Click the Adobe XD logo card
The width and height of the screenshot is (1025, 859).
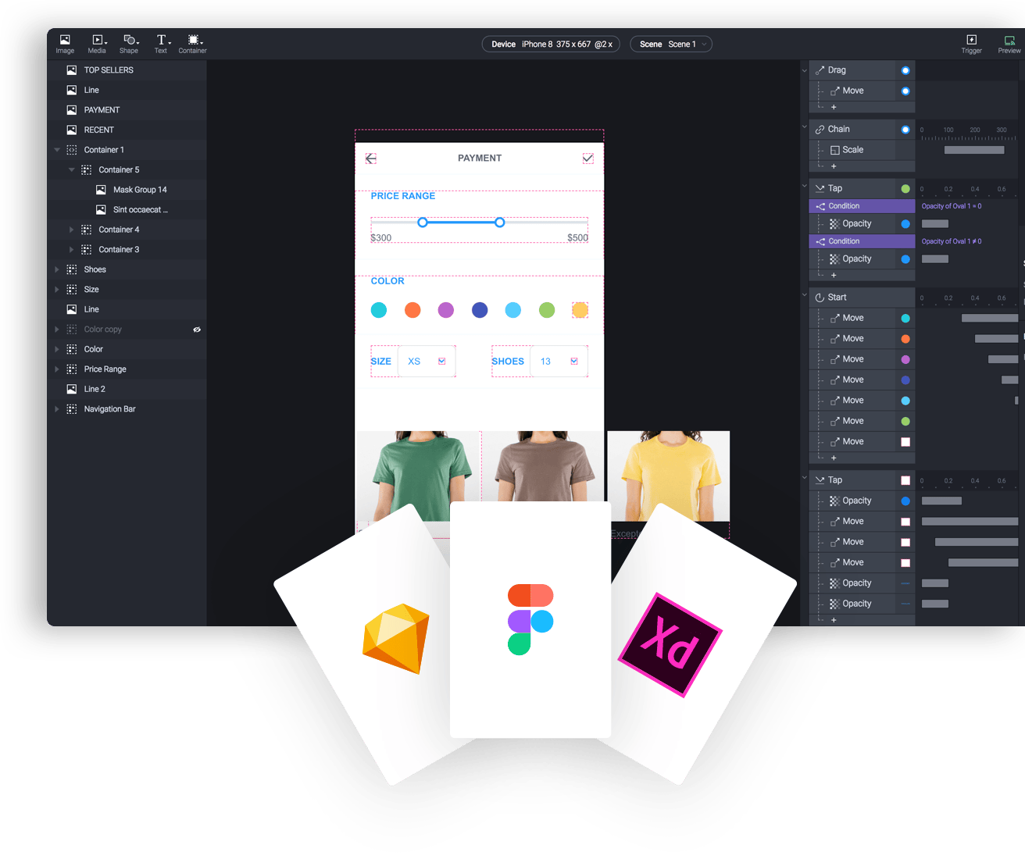coord(670,645)
